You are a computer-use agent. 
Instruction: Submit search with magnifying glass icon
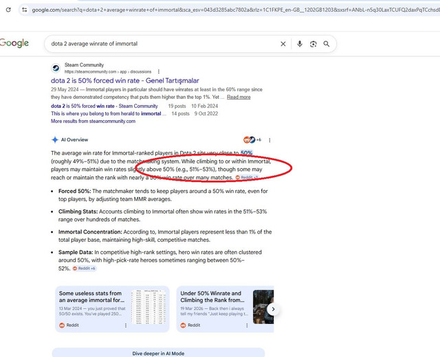[x=327, y=44]
